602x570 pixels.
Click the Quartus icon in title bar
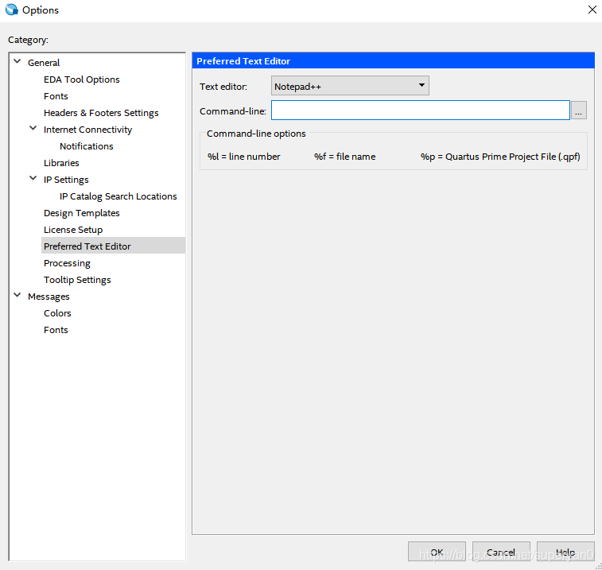pos(11,10)
